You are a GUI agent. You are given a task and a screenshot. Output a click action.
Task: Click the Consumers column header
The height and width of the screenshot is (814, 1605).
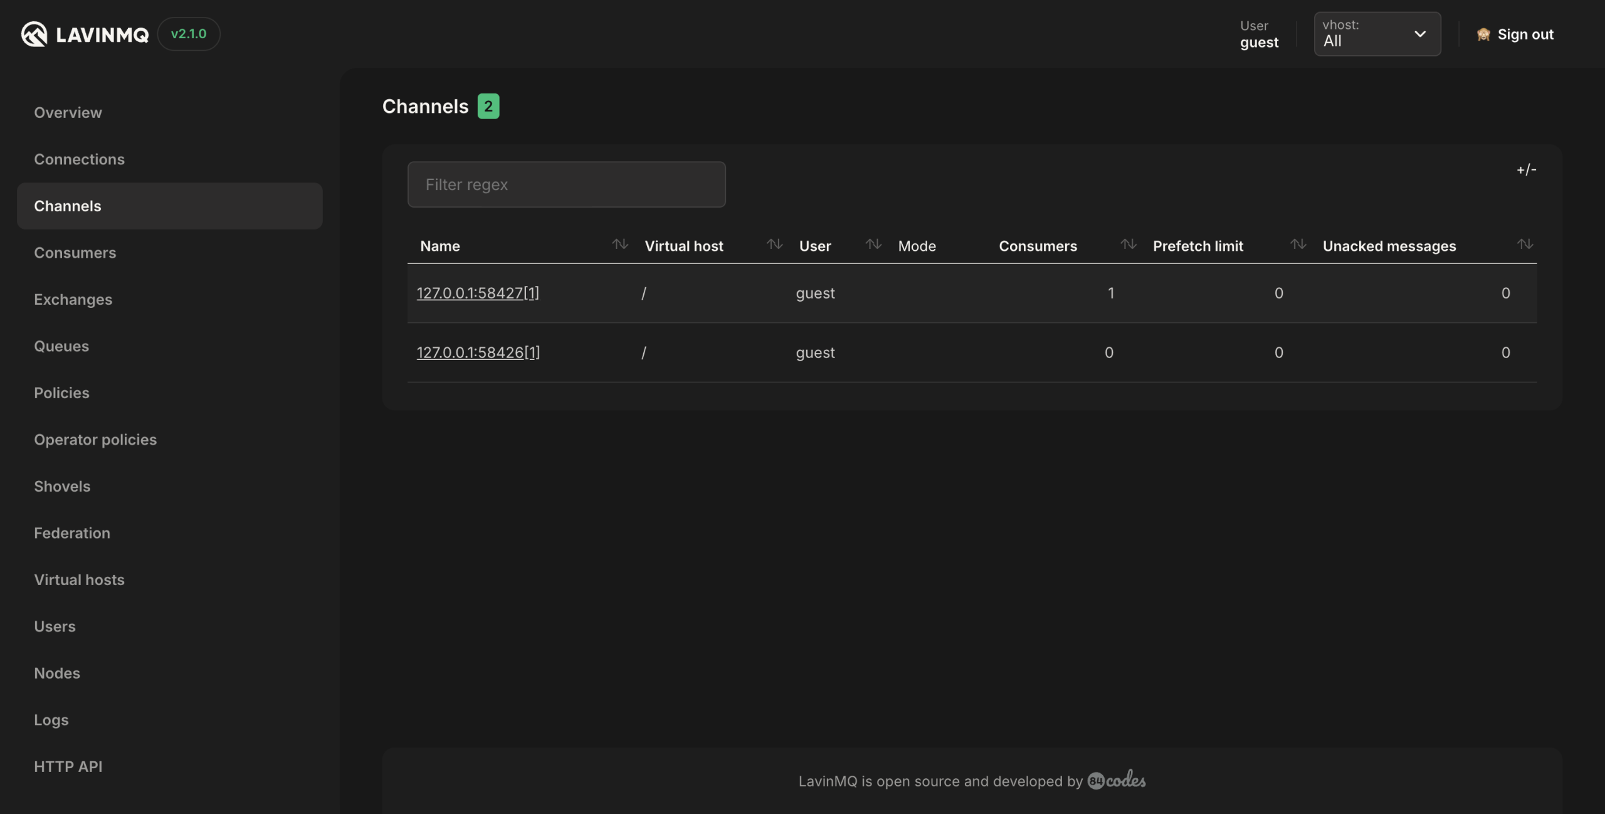(x=1038, y=246)
